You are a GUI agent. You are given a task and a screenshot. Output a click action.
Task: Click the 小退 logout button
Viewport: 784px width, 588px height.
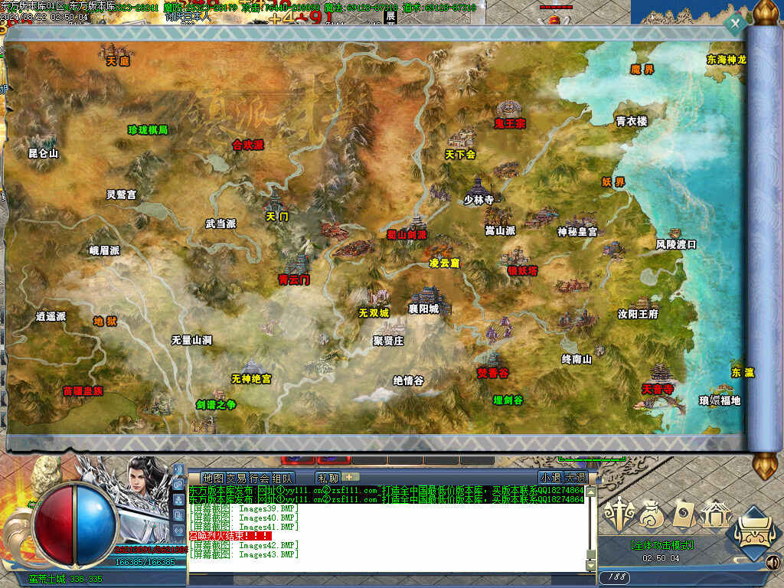[x=551, y=478]
